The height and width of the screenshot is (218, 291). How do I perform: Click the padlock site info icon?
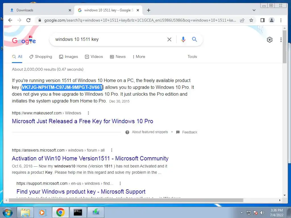pos(40,20)
